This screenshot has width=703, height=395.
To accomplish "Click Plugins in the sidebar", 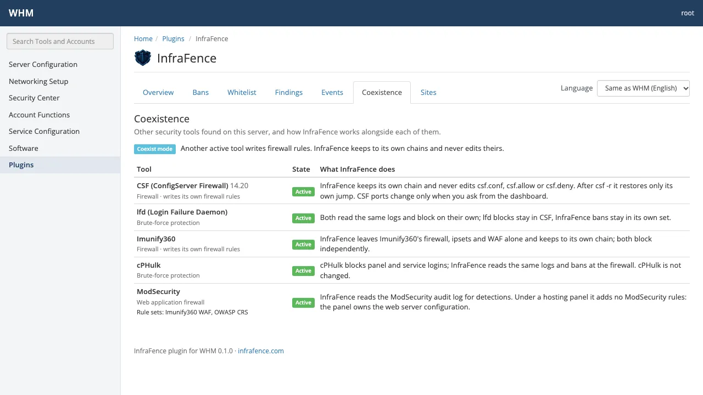I will tap(60, 165).
